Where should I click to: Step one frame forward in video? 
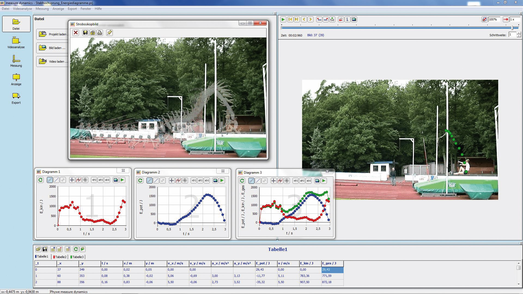coord(310,19)
